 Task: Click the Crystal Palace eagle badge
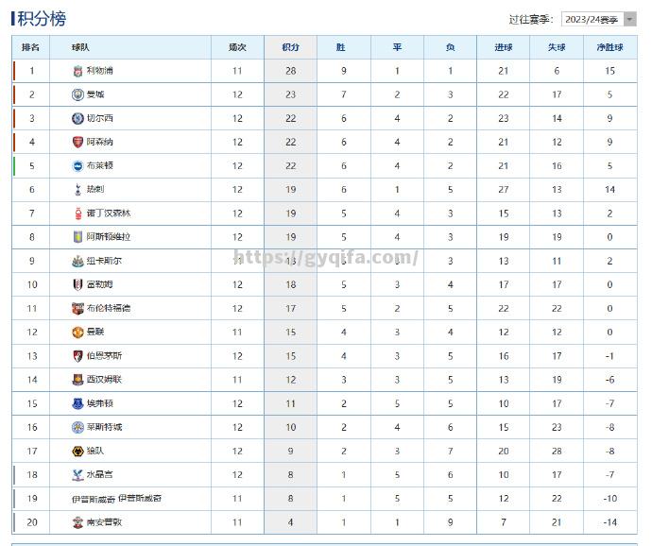pos(77,475)
